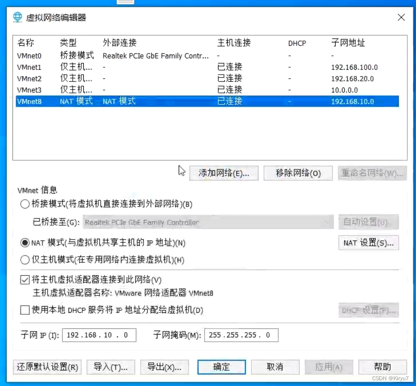Open the 已桥接至 adapter dropdown
The image size is (416, 386).
tap(208, 222)
